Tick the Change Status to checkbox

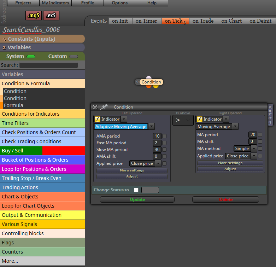pyautogui.click(x=136, y=190)
